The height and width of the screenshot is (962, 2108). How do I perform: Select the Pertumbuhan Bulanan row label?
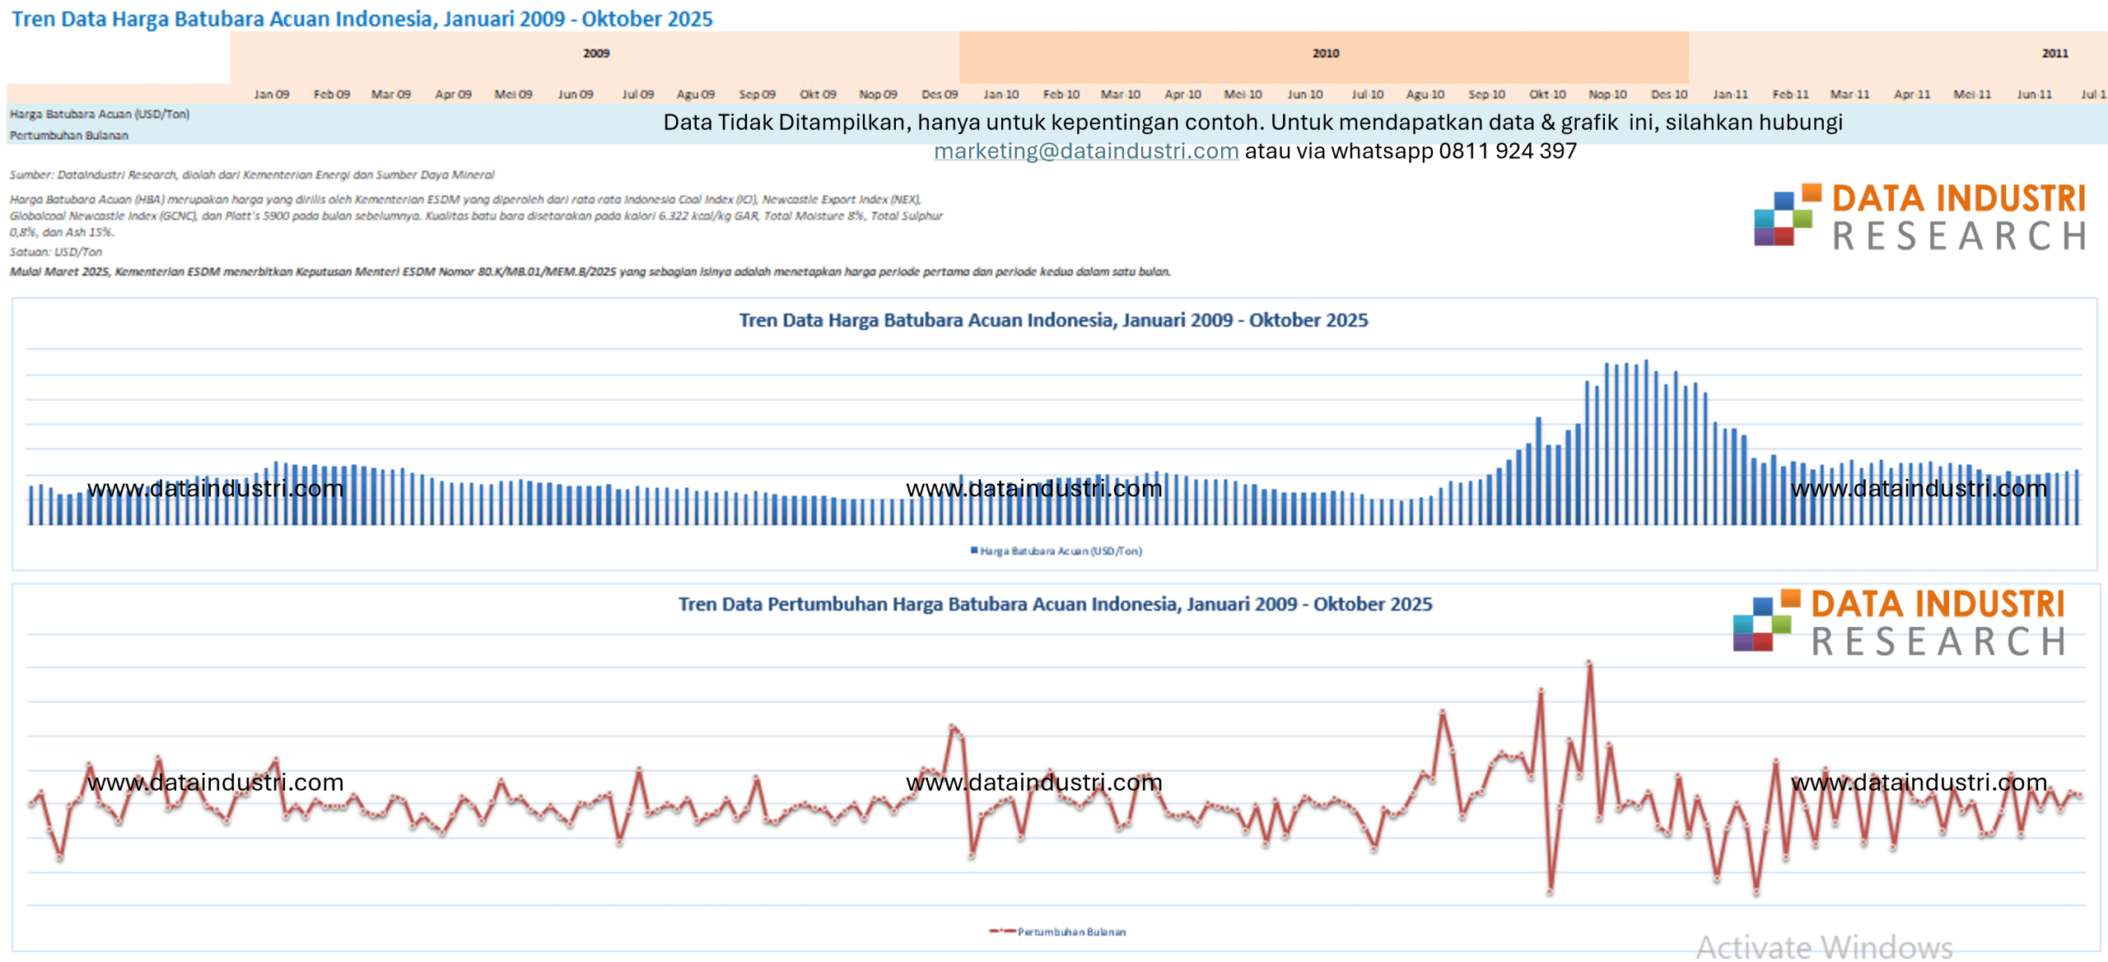click(x=69, y=136)
